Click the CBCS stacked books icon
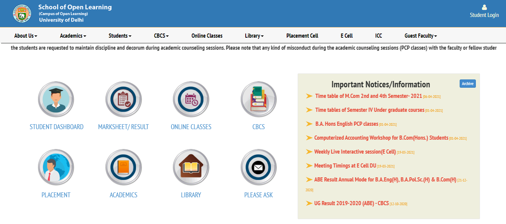 point(258,99)
